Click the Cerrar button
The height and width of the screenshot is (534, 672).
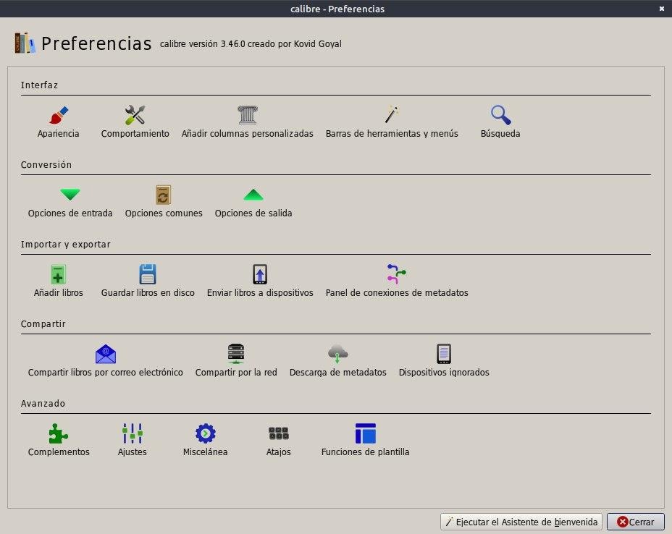[x=636, y=522]
